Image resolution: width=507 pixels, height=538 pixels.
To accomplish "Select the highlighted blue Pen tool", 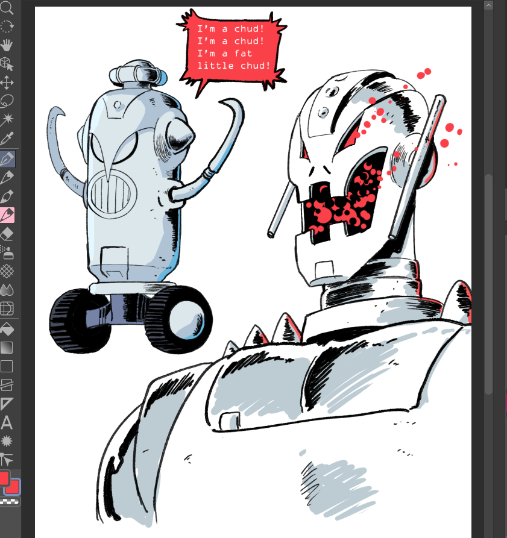I will [7, 159].
